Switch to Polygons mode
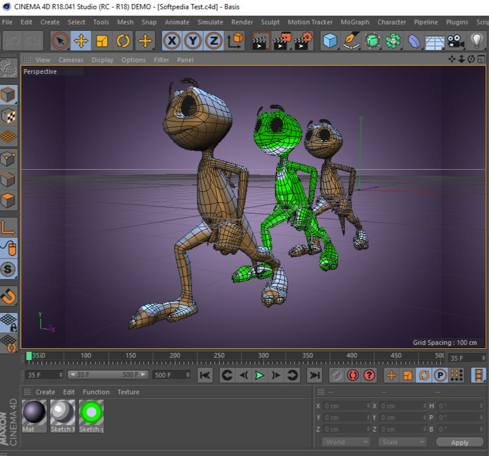 click(8, 201)
